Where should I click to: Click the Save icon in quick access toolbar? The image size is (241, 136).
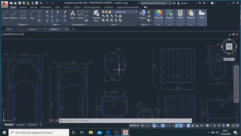click(20, 3)
